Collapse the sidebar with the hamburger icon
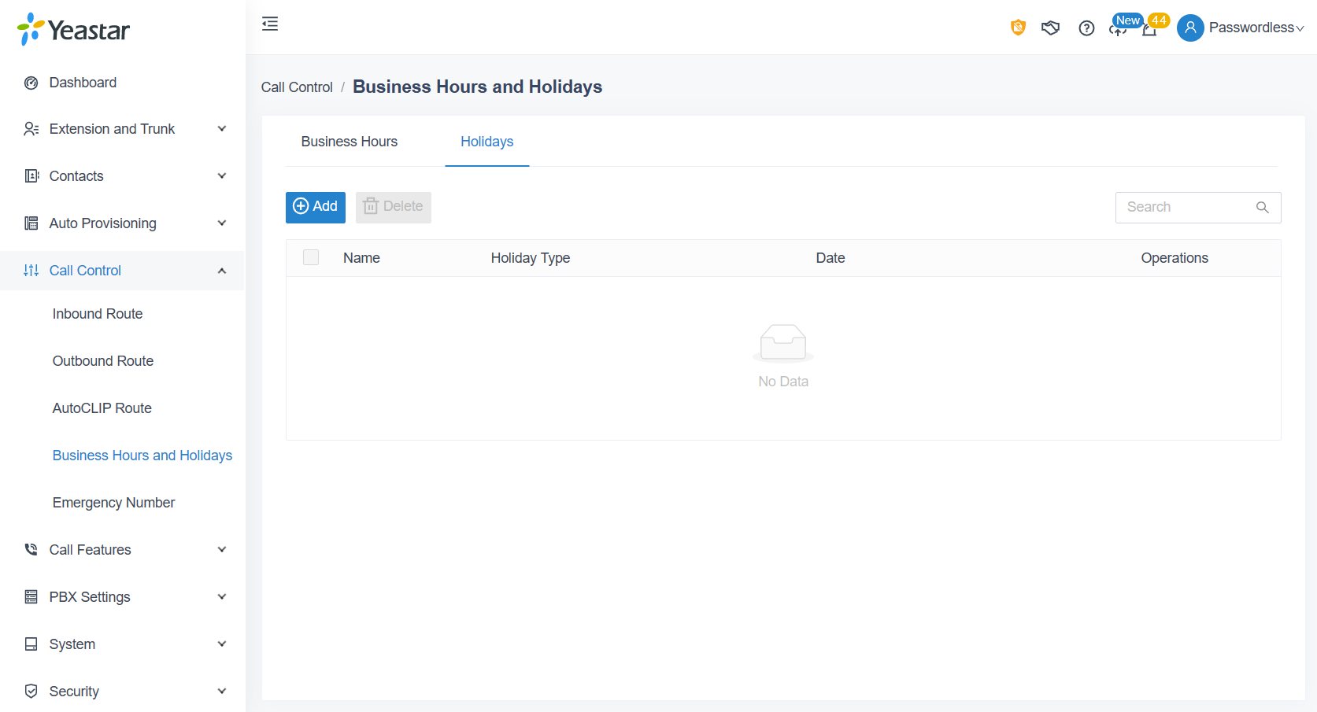This screenshot has height=712, width=1317. (x=270, y=24)
